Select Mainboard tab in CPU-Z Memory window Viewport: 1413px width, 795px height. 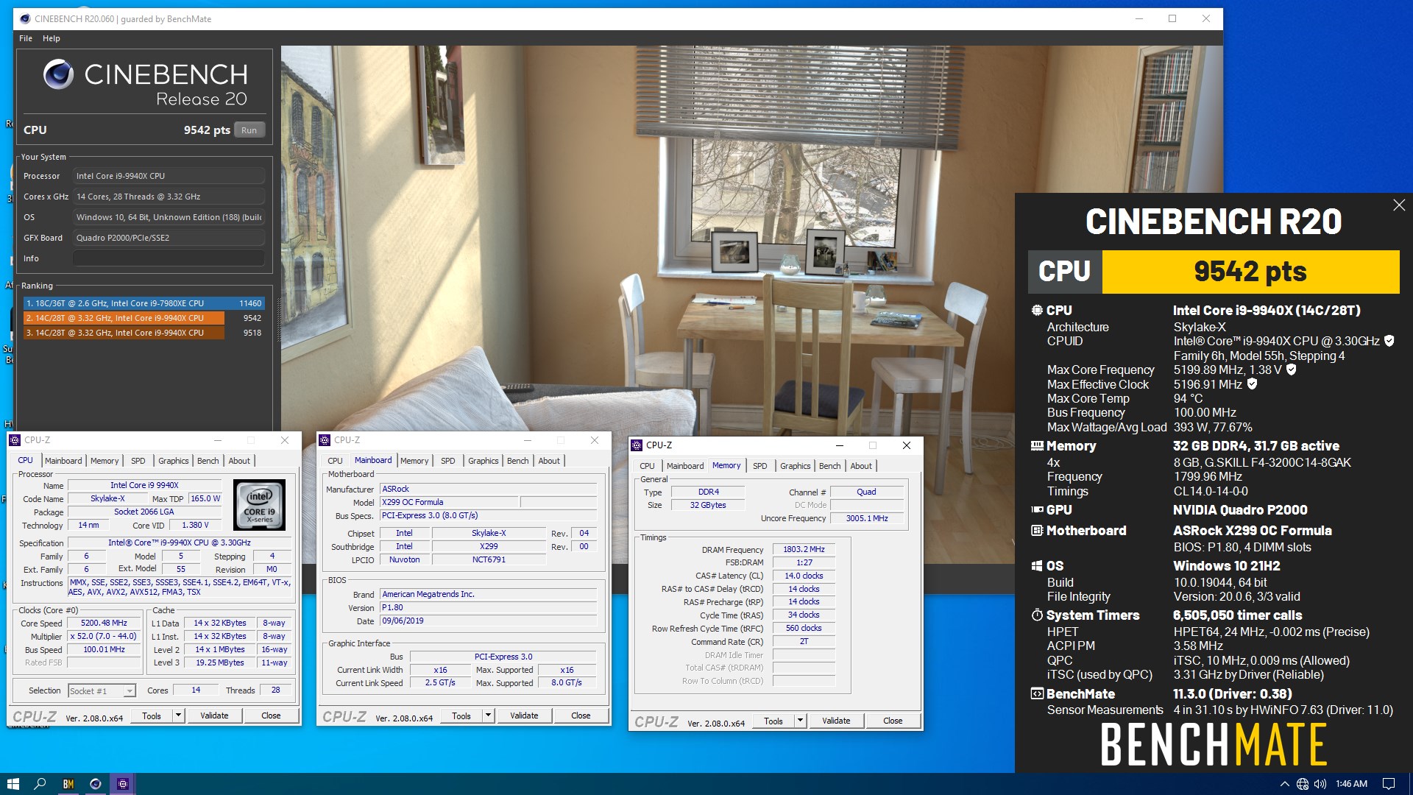(x=685, y=466)
